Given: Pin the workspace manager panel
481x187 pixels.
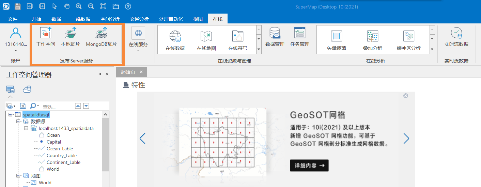Looking at the screenshot, I should [x=100, y=74].
